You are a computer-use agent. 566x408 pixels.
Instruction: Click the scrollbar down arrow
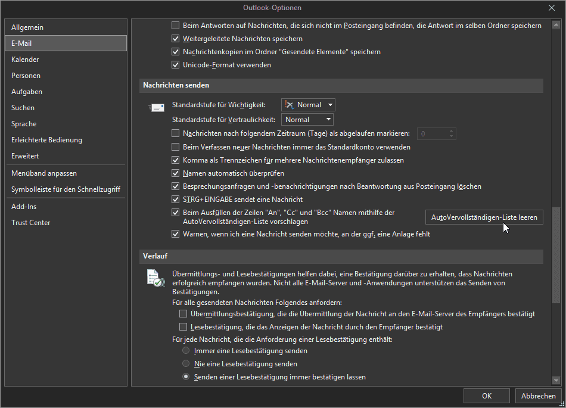point(556,380)
